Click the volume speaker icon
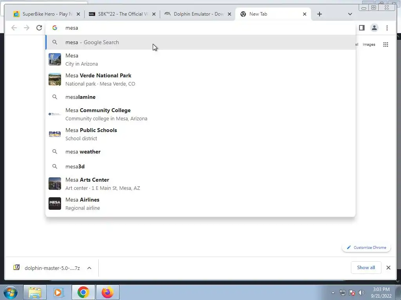Screen dimensions: 401x300 coord(361,293)
